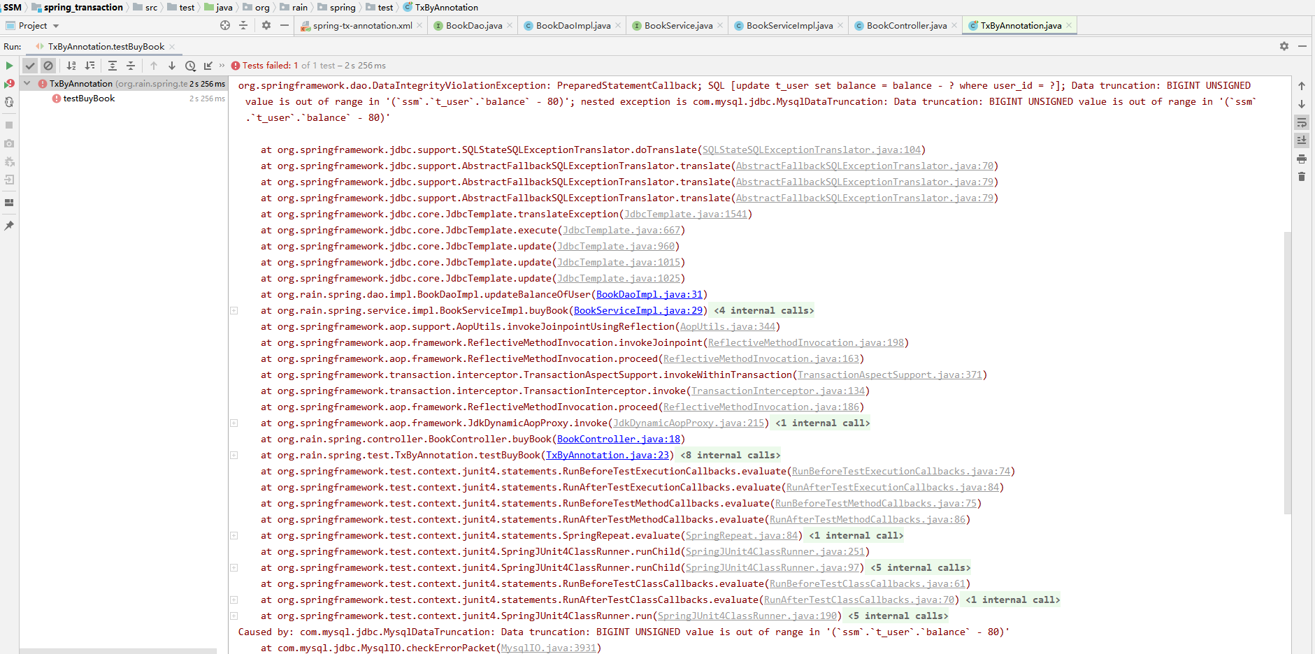Expand all test nodes
The width and height of the screenshot is (1315, 654).
pos(113,66)
